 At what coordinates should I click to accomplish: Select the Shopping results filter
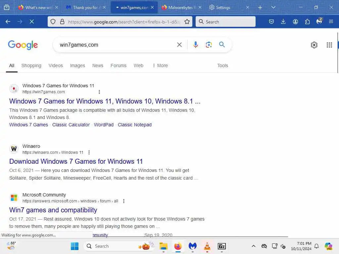(31, 65)
